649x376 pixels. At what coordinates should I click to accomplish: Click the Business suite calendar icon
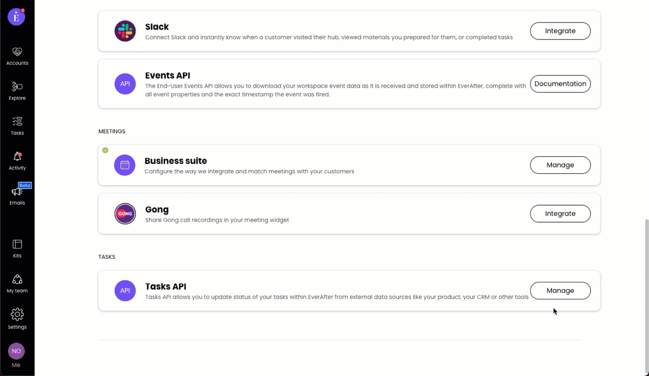click(125, 165)
